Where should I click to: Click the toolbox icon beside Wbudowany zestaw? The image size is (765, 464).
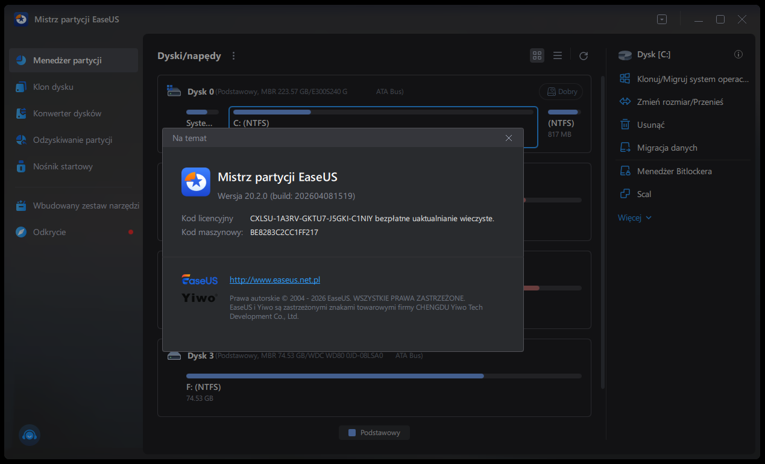pyautogui.click(x=21, y=205)
